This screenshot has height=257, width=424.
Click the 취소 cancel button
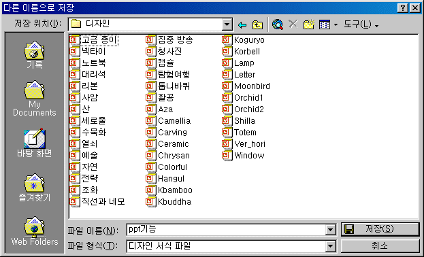coord(380,245)
